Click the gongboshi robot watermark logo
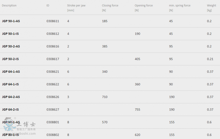The width and height of the screenshot is (220, 139). tap(10, 124)
